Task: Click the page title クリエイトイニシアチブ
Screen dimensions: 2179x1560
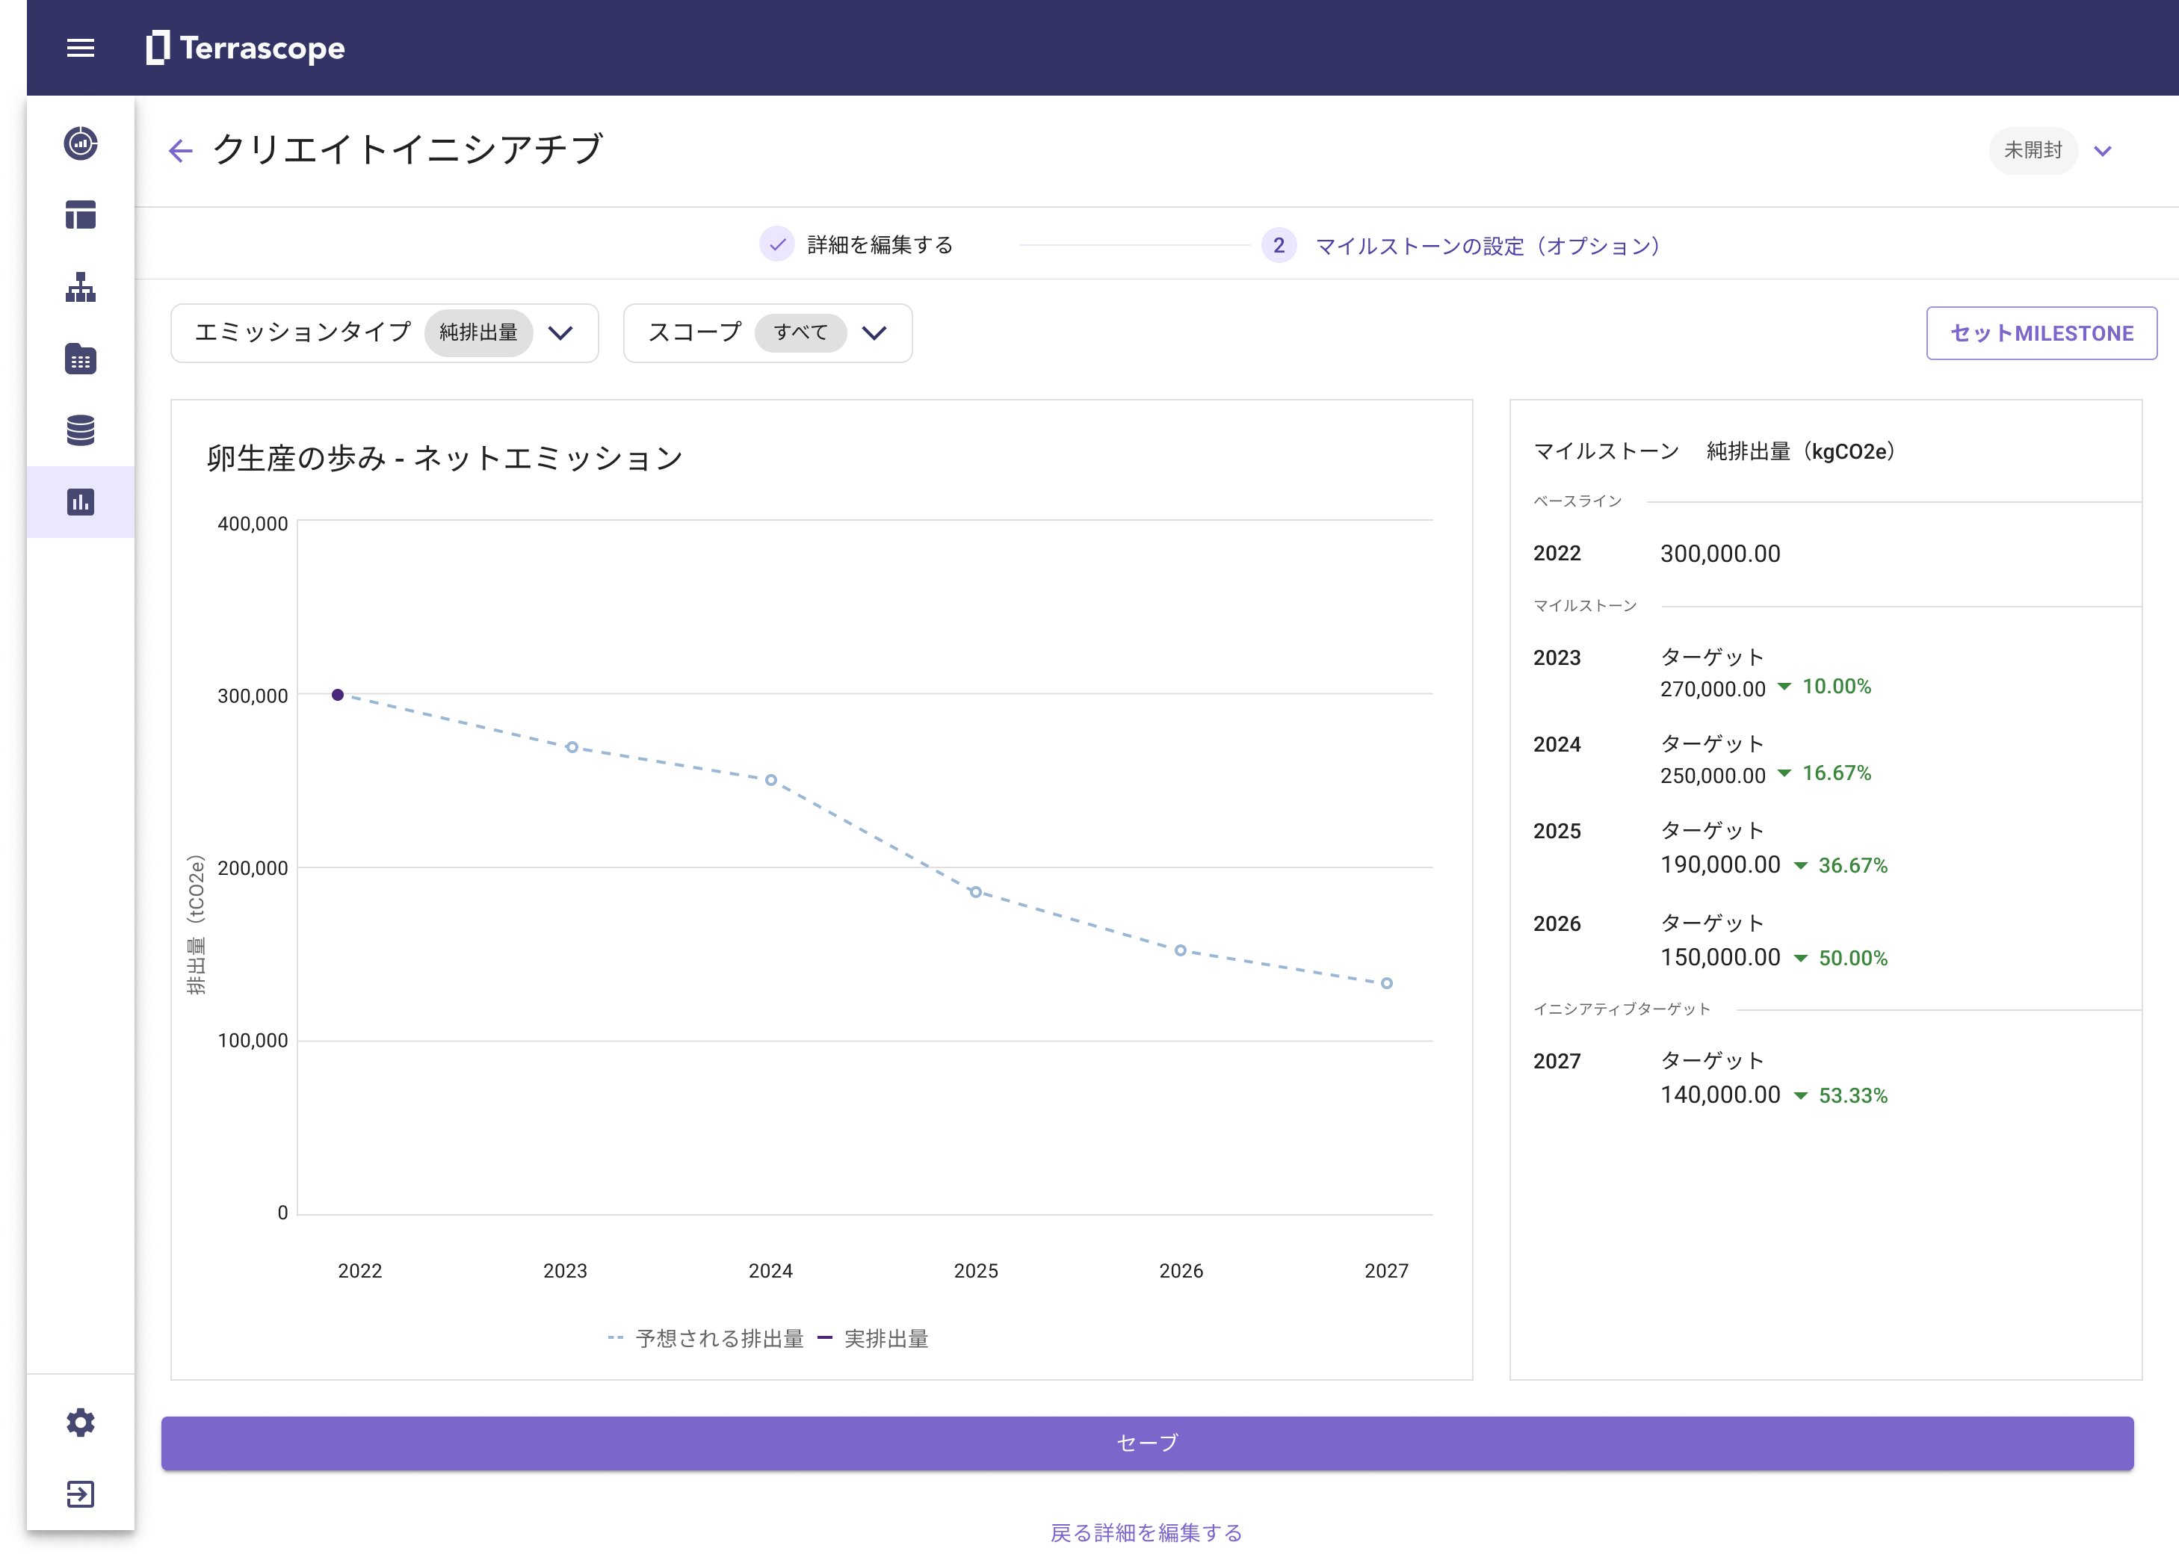Action: point(407,150)
